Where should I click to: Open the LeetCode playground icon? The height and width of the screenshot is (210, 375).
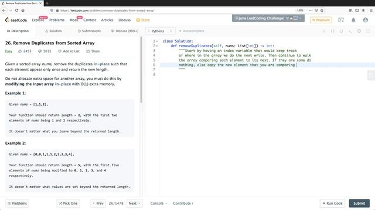341,20
